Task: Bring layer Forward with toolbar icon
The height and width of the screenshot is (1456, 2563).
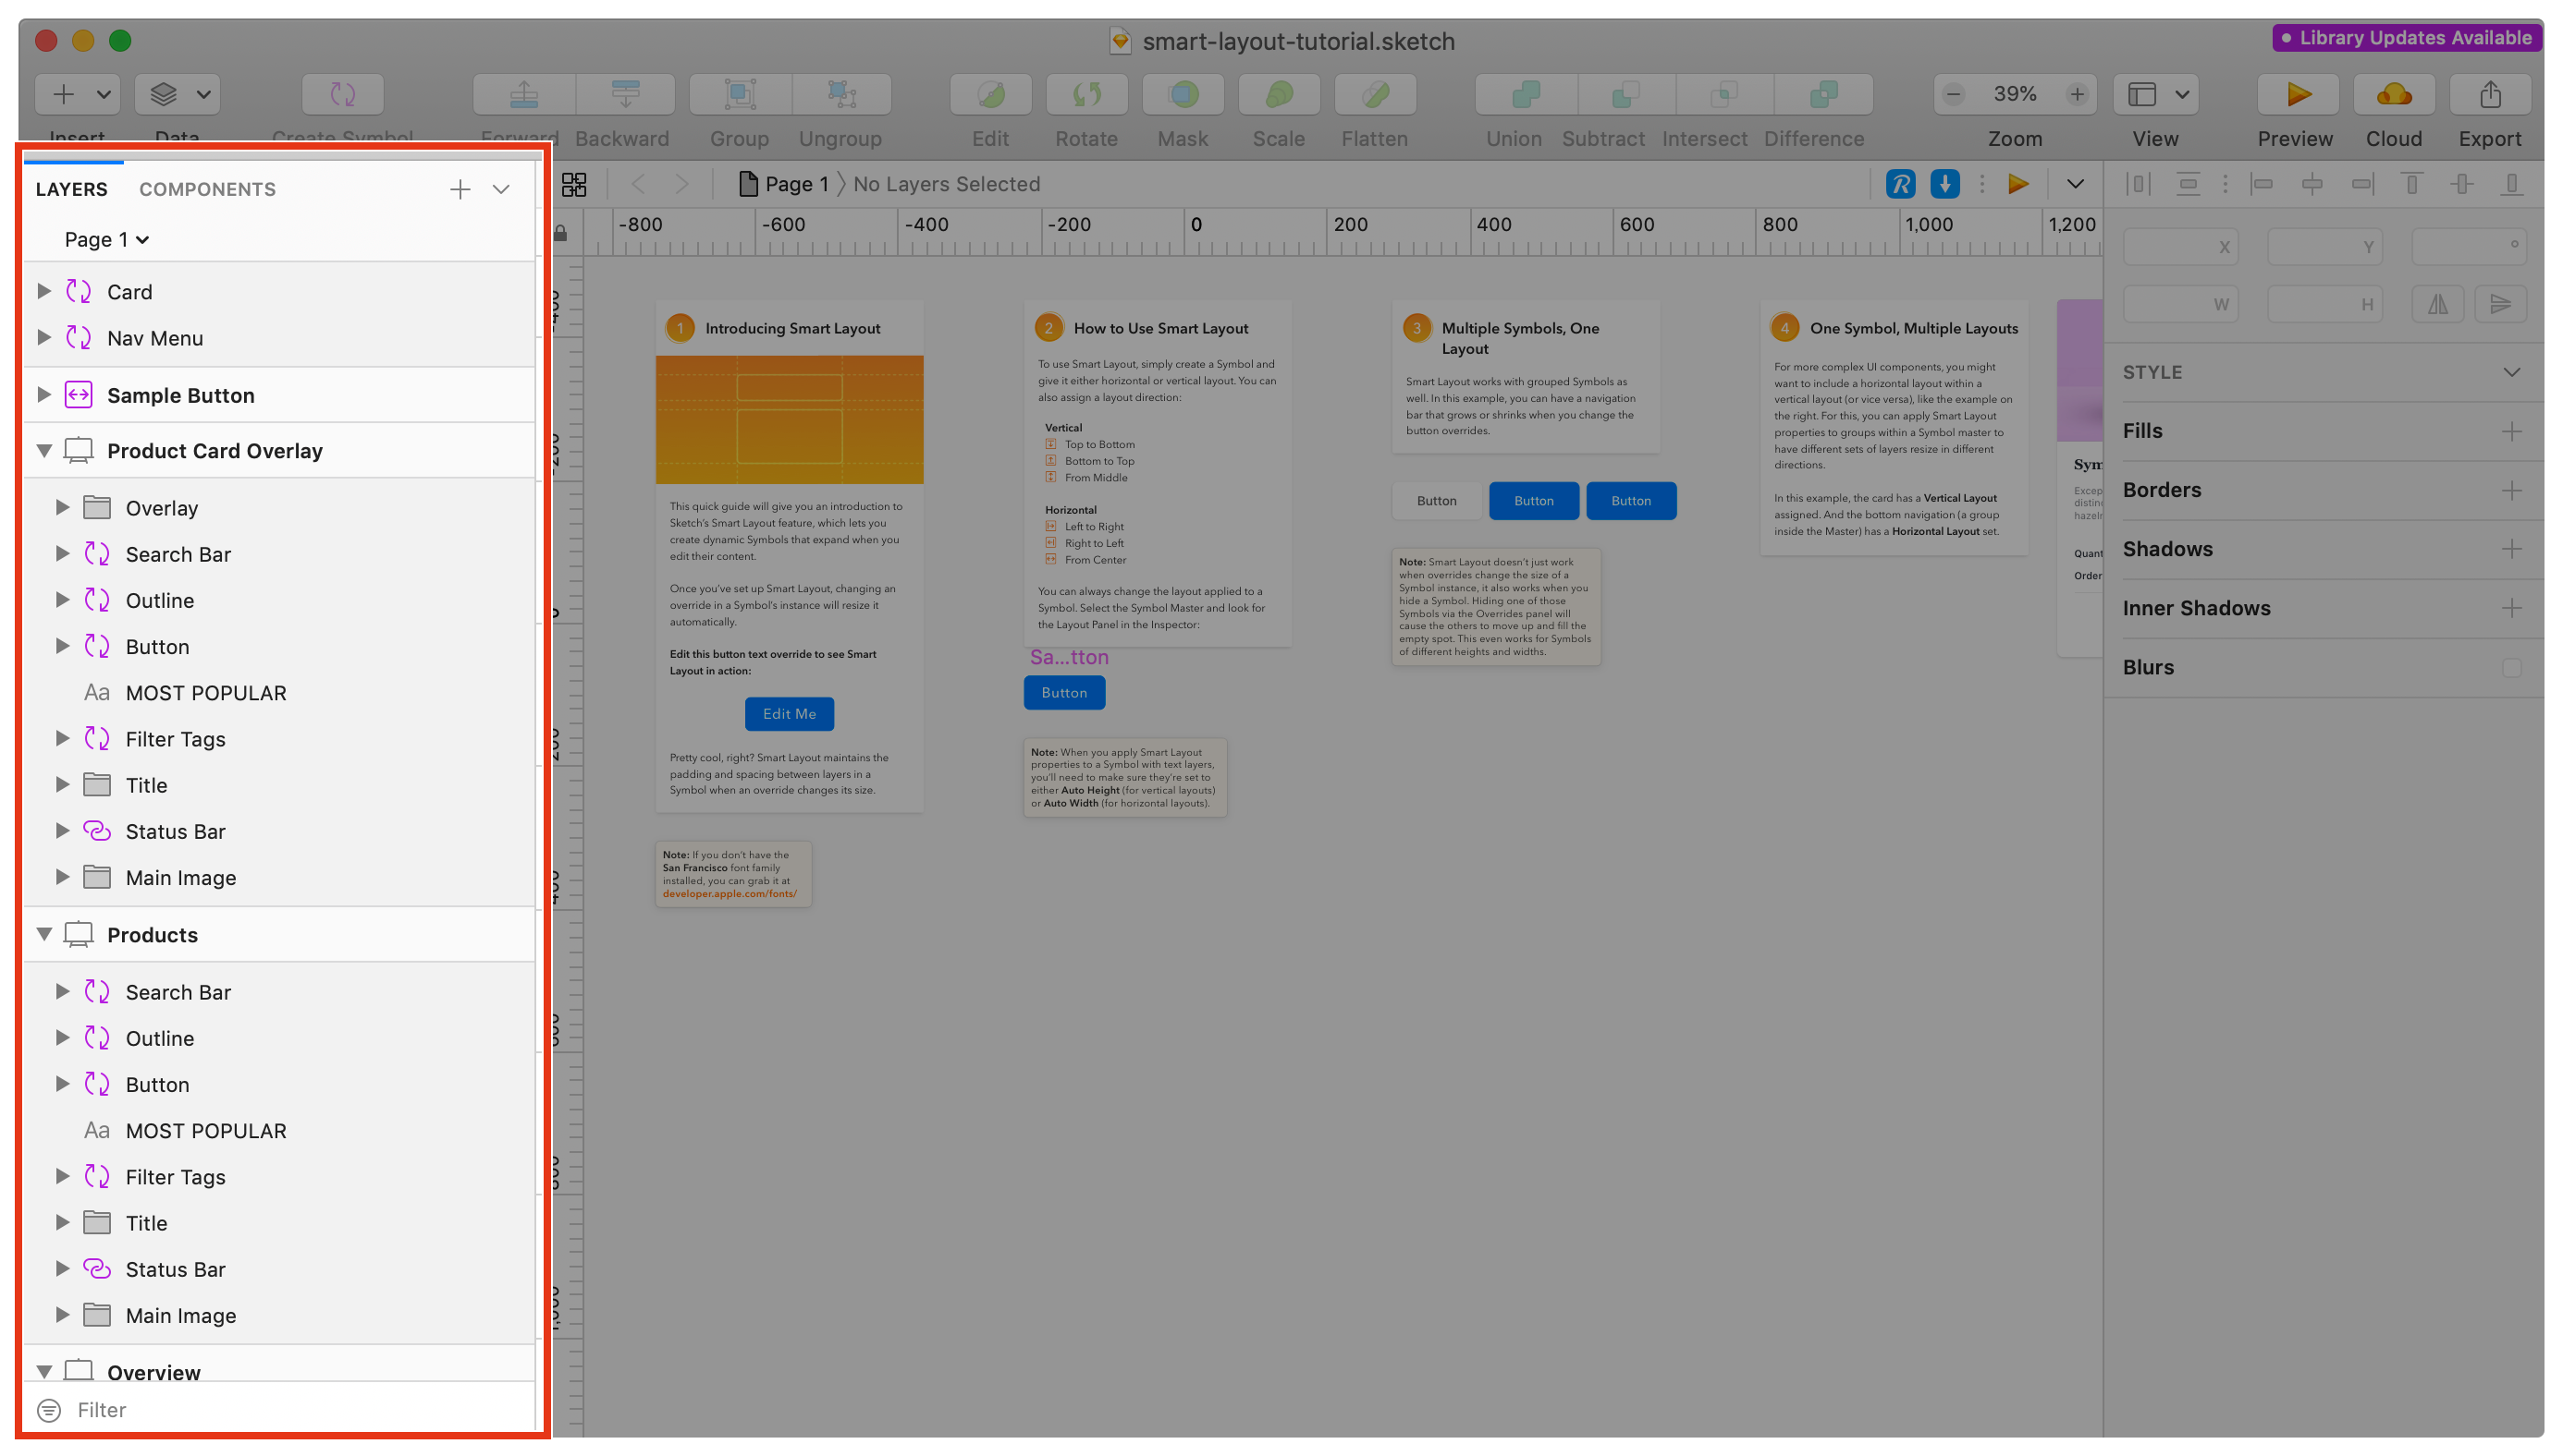Action: click(523, 94)
